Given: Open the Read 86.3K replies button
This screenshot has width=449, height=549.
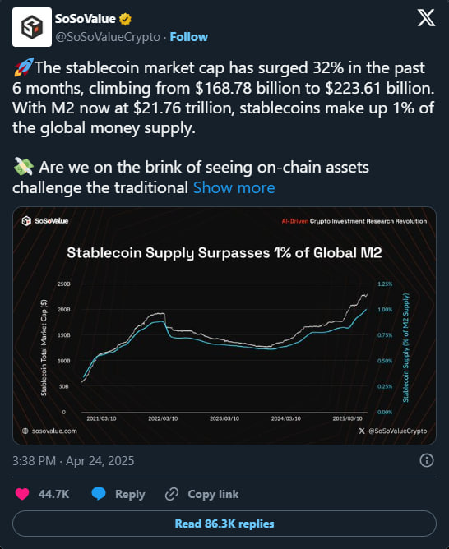Looking at the screenshot, I should click(224, 524).
